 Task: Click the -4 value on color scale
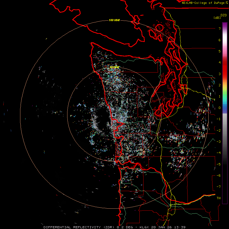(219, 153)
